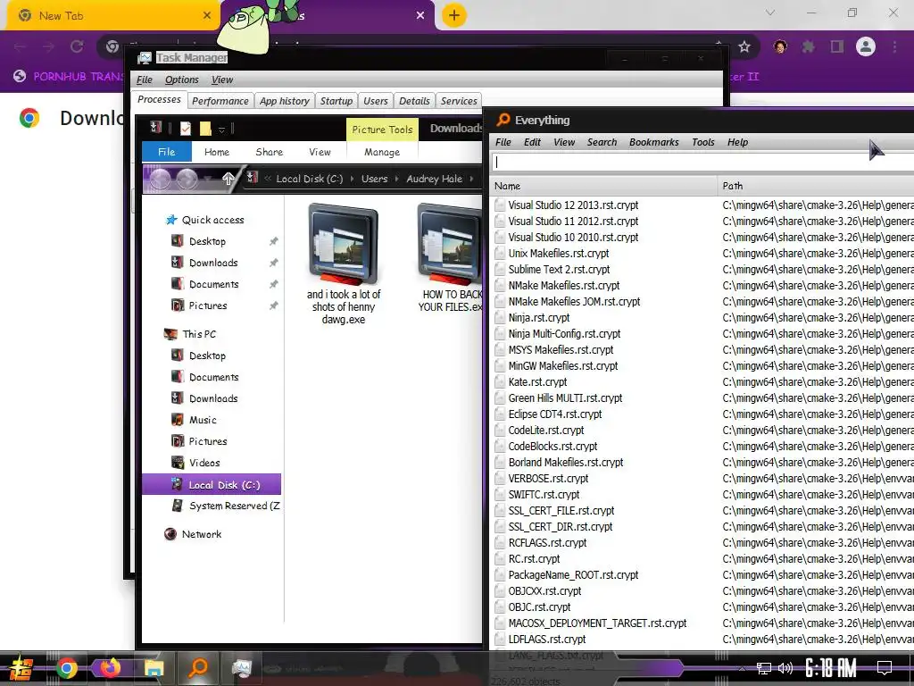Open Everything Search menu
The image size is (914, 686).
click(x=602, y=142)
